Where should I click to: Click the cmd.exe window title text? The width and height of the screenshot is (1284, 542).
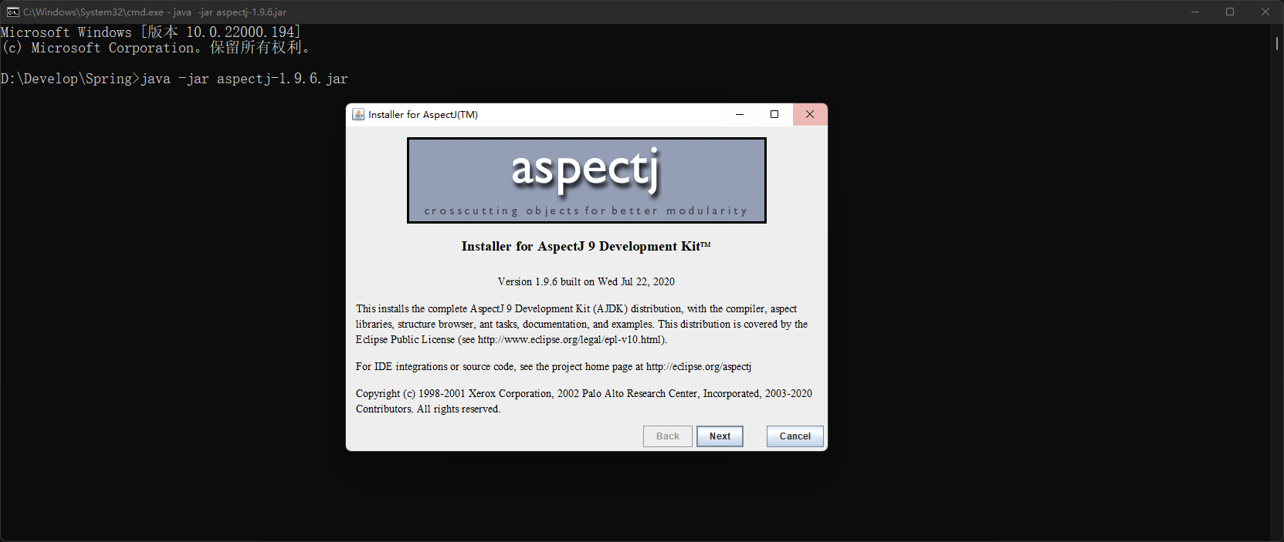click(x=154, y=12)
